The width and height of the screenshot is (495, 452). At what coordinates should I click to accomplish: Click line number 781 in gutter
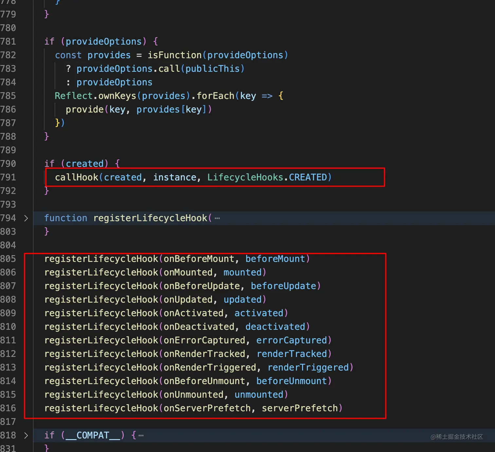point(8,41)
